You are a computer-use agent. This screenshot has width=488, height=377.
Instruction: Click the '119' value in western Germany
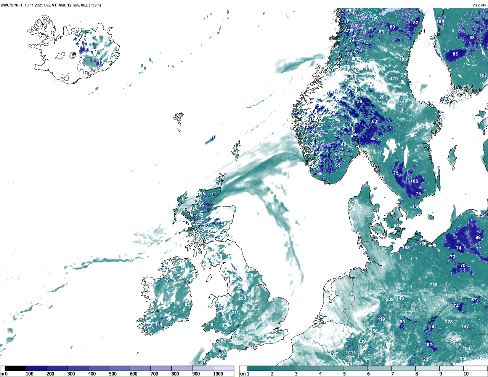pos(381,319)
